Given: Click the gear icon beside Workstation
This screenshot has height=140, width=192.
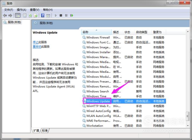Looking at the screenshot, I should 84,126.
